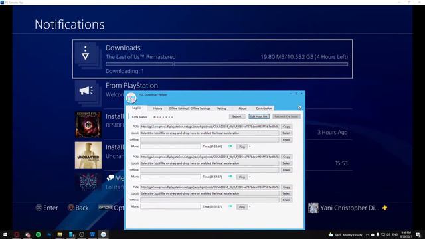Click the Downloads arrow icon in Notifications
This screenshot has height=239, width=425.
pyautogui.click(x=86, y=53)
